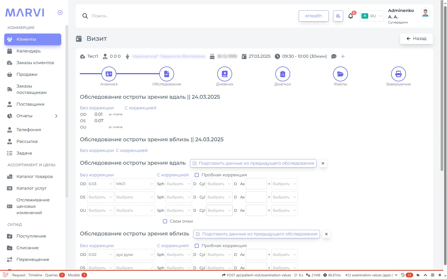This screenshot has width=447, height=279.
Task: Open the рух руки dropdown
Action: pos(135,255)
